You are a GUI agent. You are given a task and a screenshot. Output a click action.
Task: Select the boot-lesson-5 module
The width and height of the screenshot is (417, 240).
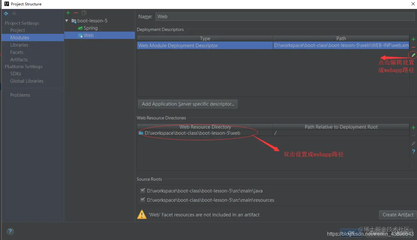92,21
